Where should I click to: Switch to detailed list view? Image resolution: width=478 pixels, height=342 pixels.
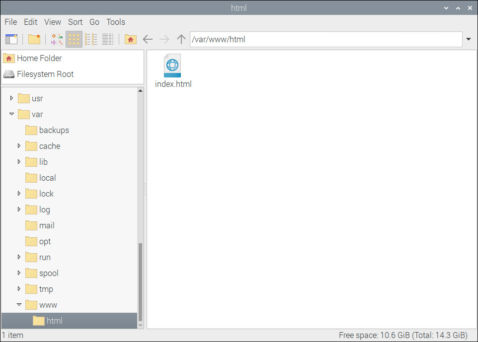click(x=108, y=39)
